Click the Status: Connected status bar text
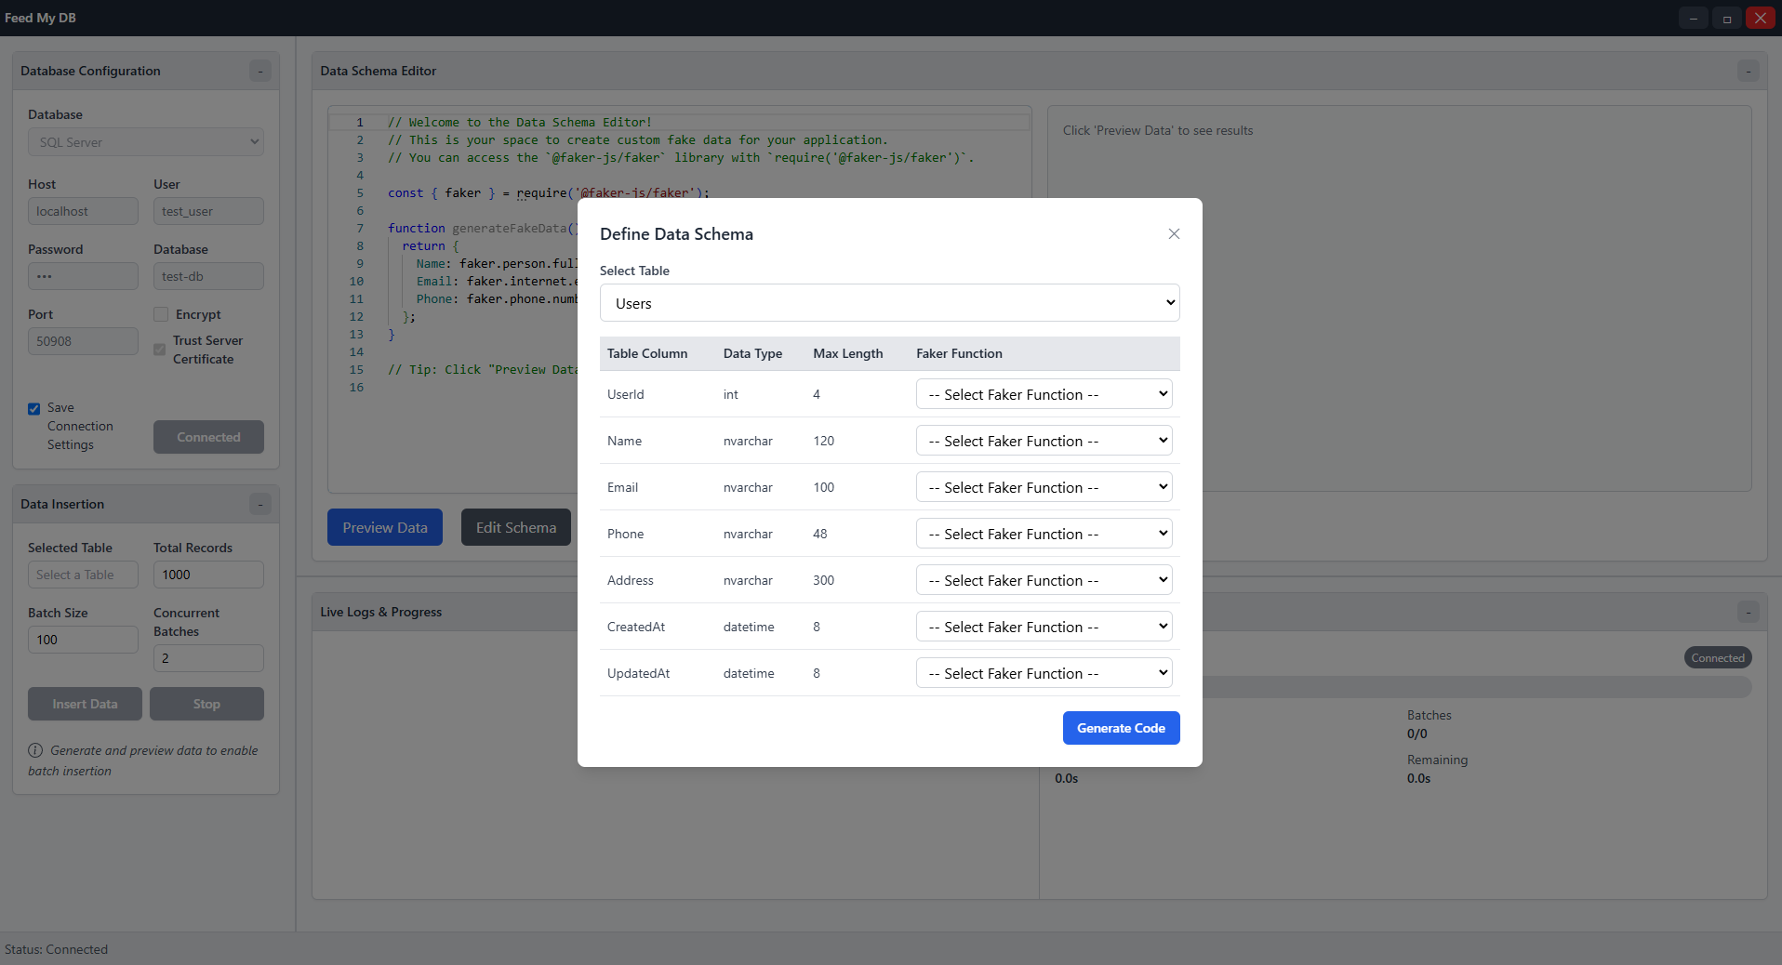1782x965 pixels. 57,949
